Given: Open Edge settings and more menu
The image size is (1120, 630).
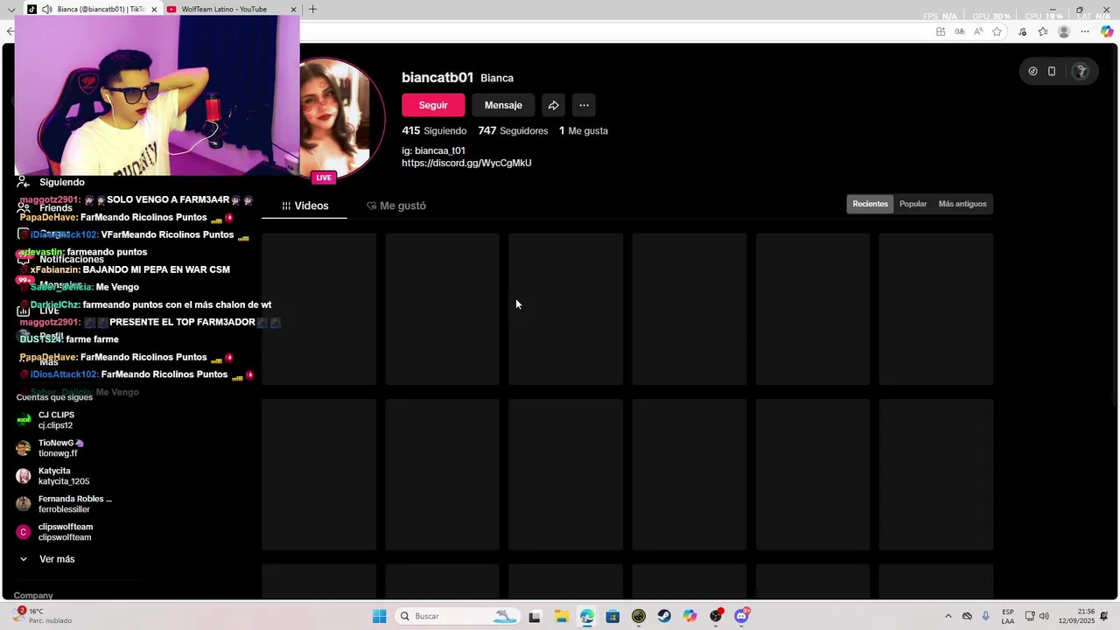Looking at the screenshot, I should pos(1085,31).
